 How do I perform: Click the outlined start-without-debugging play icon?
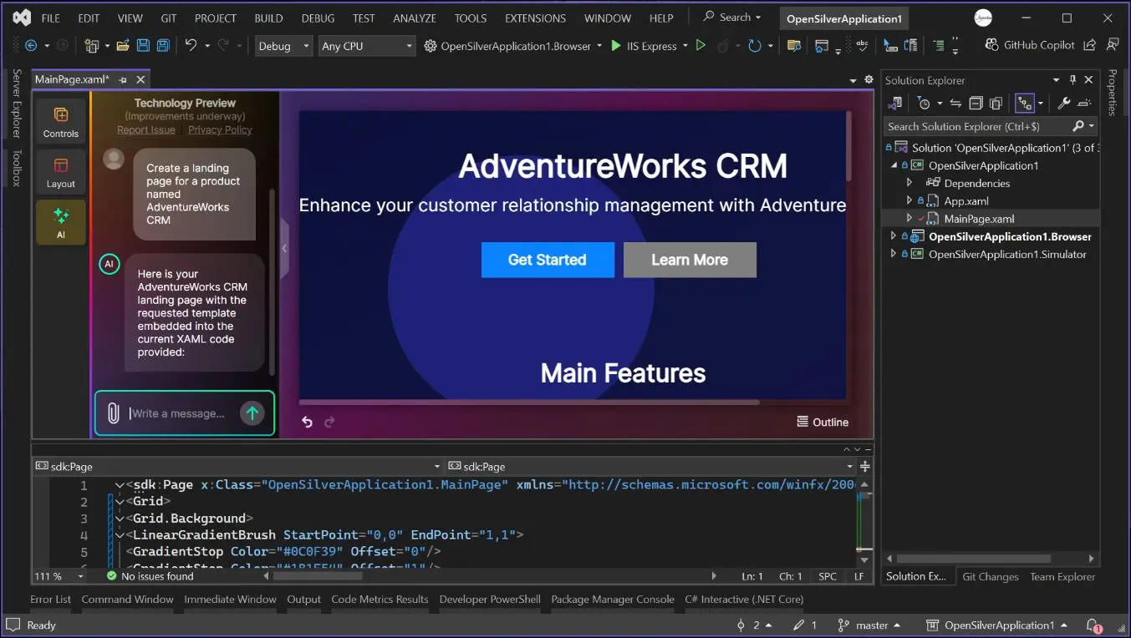[x=701, y=46]
